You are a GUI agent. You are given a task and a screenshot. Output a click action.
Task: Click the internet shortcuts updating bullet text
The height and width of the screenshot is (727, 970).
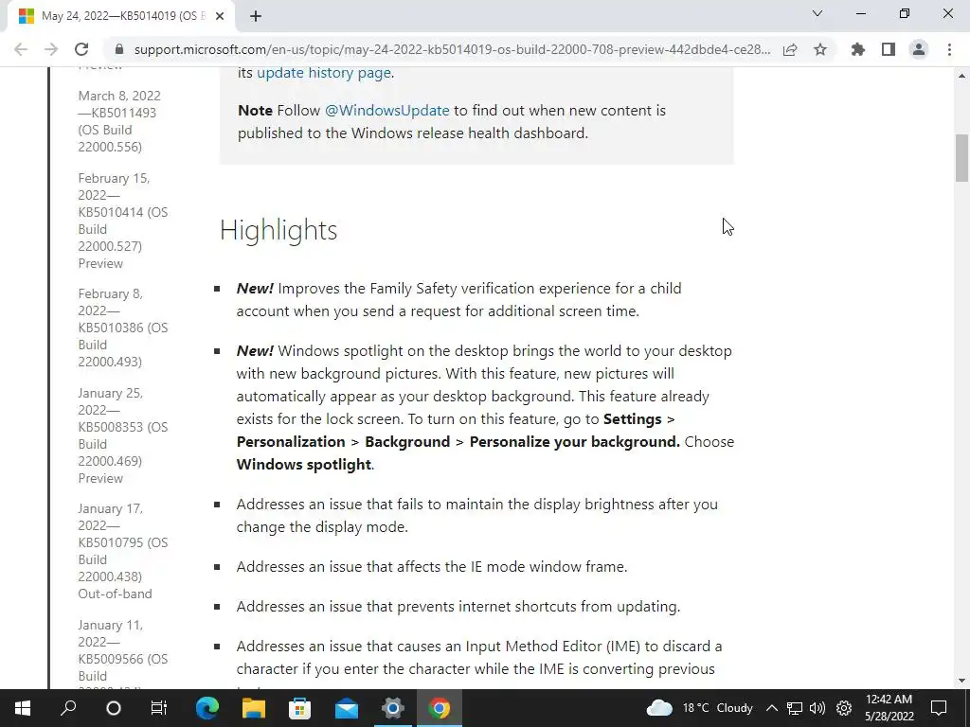[x=458, y=607]
